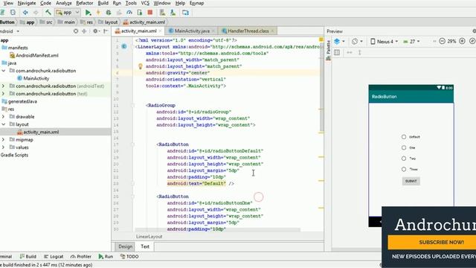Open the orientation dropdown in Preview
Image resolution: width=476 pixels, height=268 pixels.
357,41
